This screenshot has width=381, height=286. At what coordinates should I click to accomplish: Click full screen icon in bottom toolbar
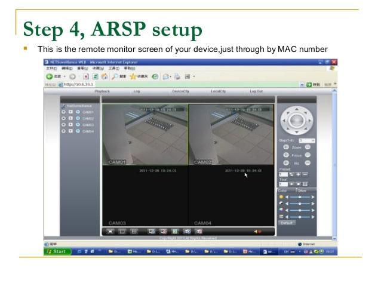coord(110,230)
